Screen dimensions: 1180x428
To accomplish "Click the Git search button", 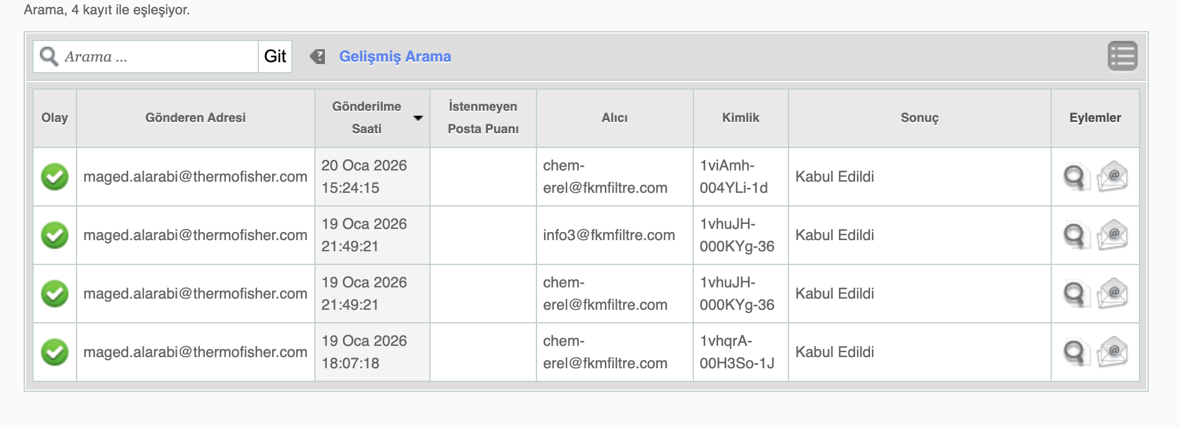I will pyautogui.click(x=275, y=57).
